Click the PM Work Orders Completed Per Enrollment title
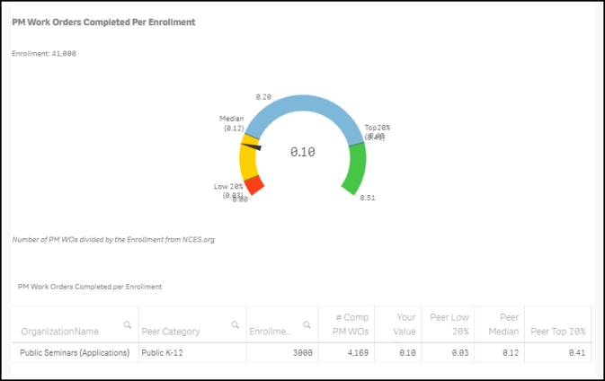605x381 pixels. 103,22
